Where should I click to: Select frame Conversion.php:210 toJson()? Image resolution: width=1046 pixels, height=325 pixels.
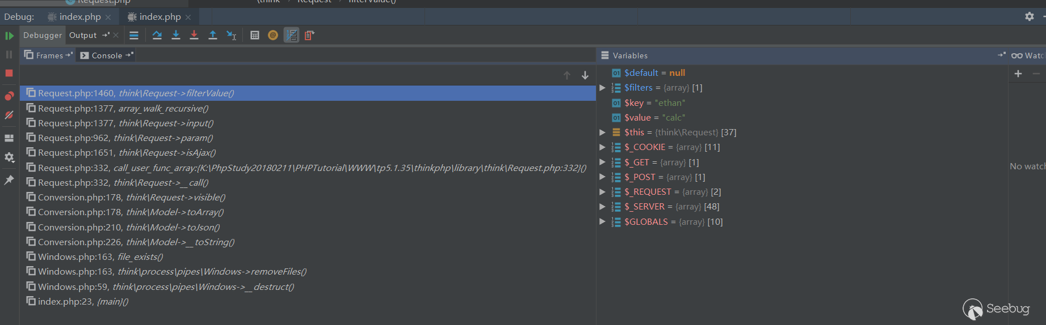click(x=308, y=227)
